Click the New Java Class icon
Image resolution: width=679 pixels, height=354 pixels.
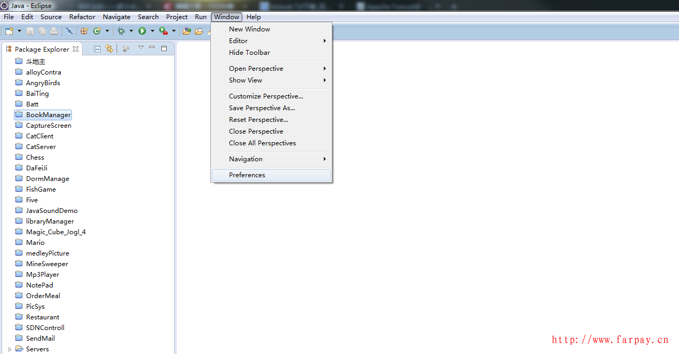(x=97, y=31)
